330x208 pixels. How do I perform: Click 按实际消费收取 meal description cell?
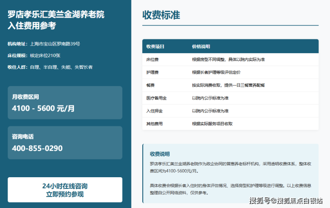click(228, 85)
